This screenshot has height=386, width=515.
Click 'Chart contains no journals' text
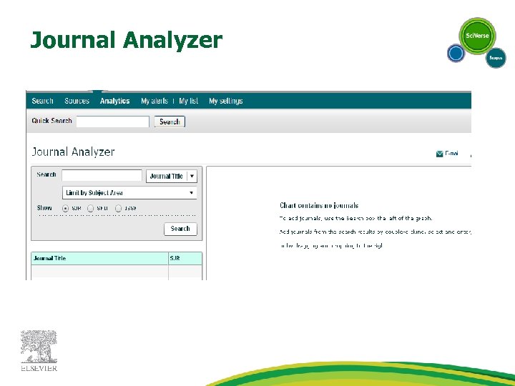tap(319, 205)
